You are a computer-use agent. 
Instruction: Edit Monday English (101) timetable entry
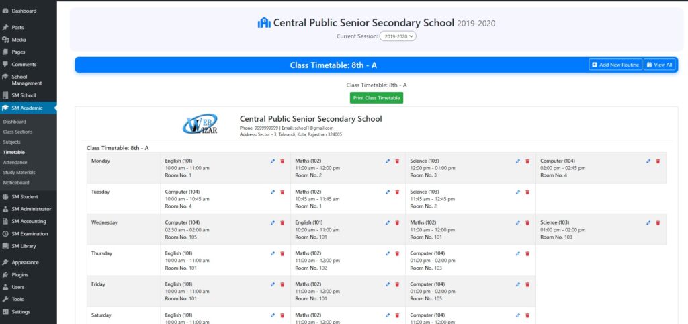tap(273, 161)
